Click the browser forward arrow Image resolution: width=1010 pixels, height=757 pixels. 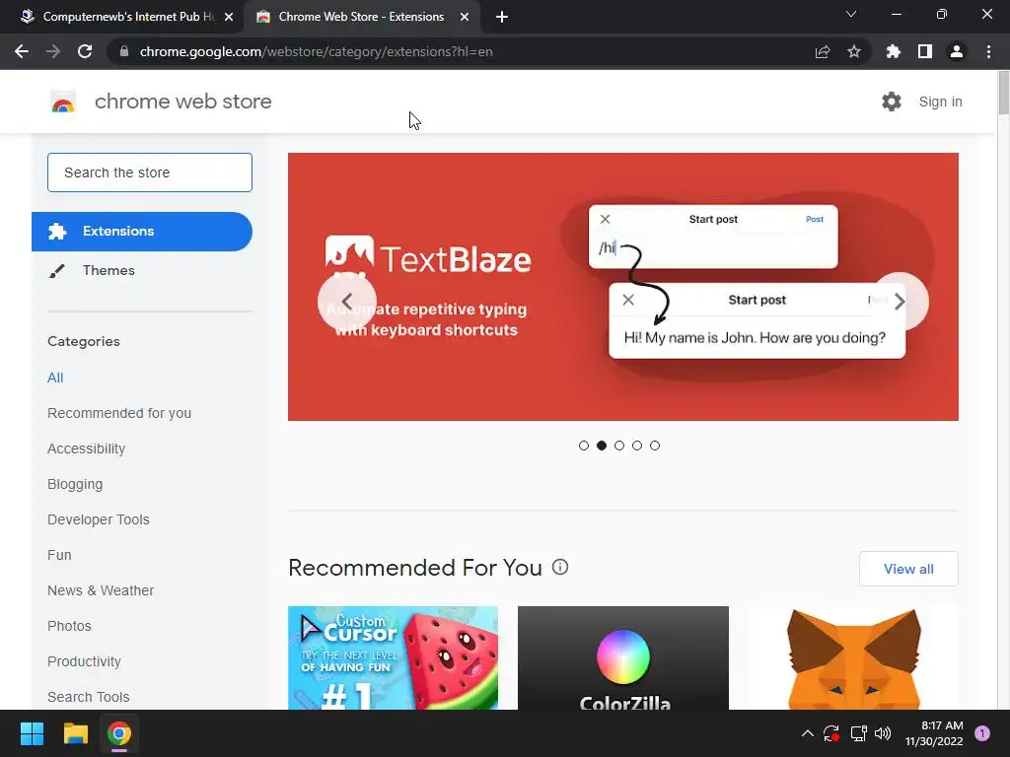[53, 51]
